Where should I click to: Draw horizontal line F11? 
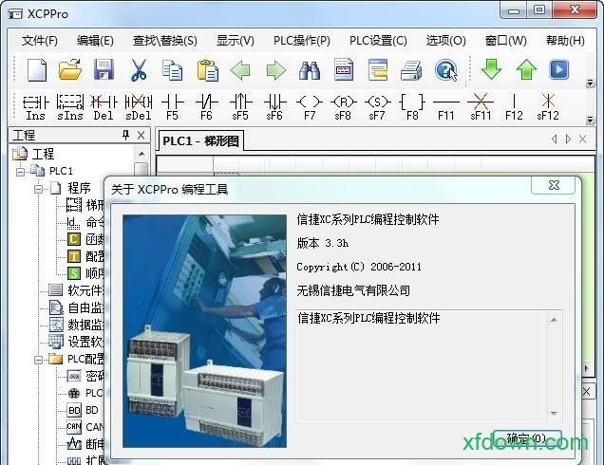[x=446, y=107]
